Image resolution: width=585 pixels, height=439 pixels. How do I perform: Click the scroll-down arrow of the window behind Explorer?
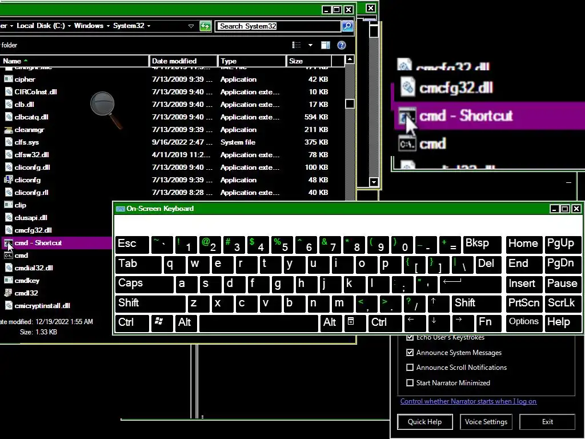click(x=374, y=182)
